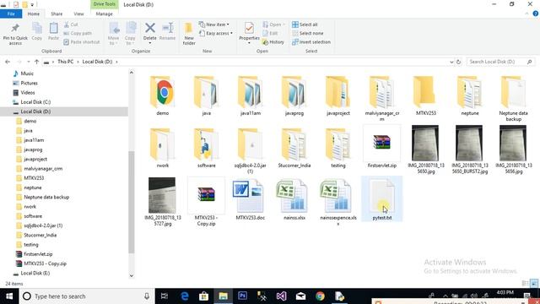540x304 pixels.
Task: Open the Windows Start menu
Action: (x=9, y=296)
